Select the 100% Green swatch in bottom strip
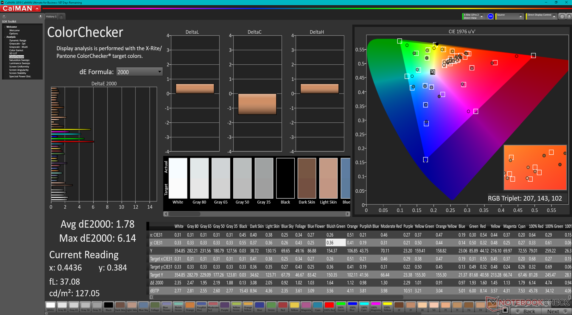 [341, 306]
